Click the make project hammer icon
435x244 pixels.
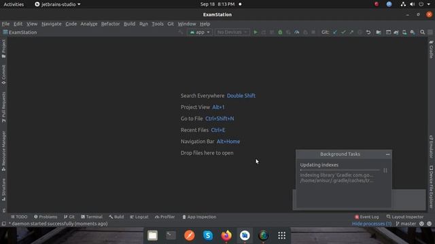[x=181, y=33]
